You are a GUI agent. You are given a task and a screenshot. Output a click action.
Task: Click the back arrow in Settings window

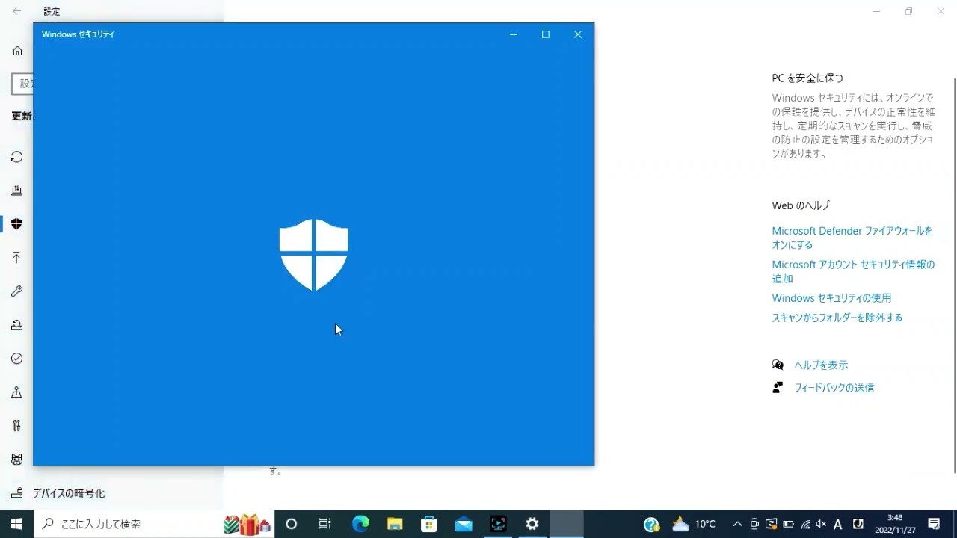[16, 11]
